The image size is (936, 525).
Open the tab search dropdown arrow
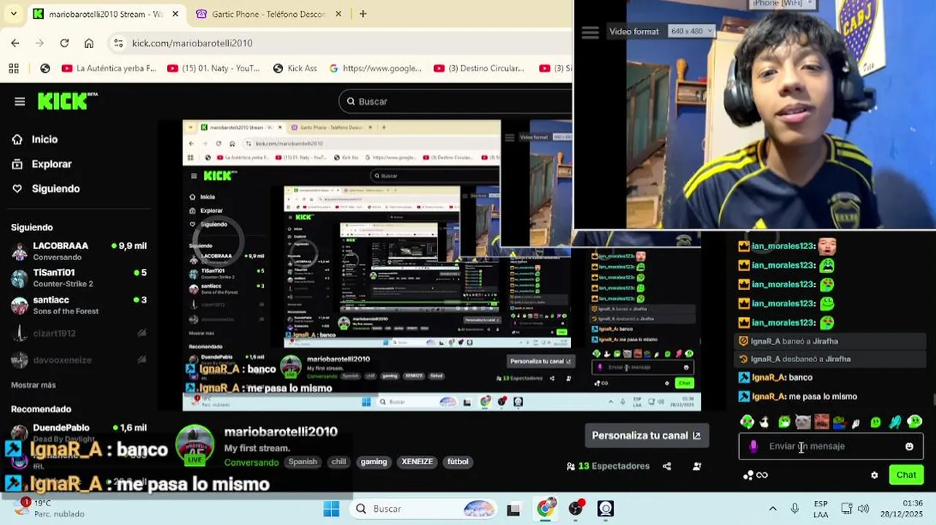[13, 14]
